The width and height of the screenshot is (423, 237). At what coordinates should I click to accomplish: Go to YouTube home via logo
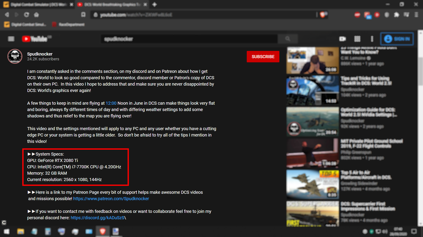(35, 39)
